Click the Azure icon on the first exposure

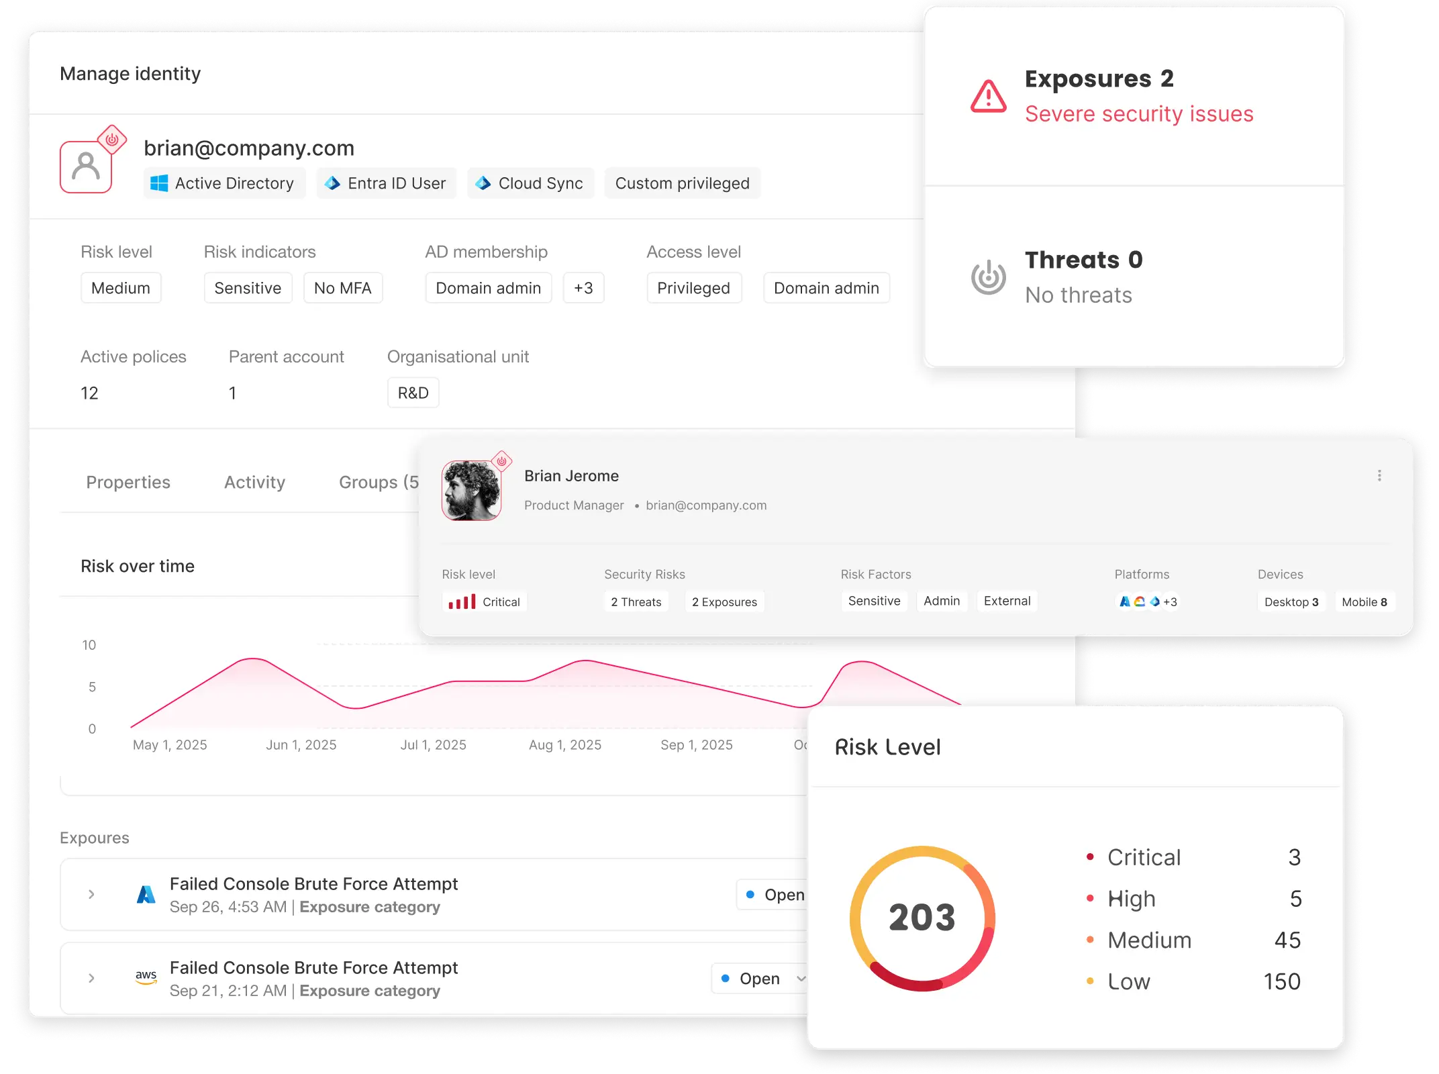(x=146, y=894)
